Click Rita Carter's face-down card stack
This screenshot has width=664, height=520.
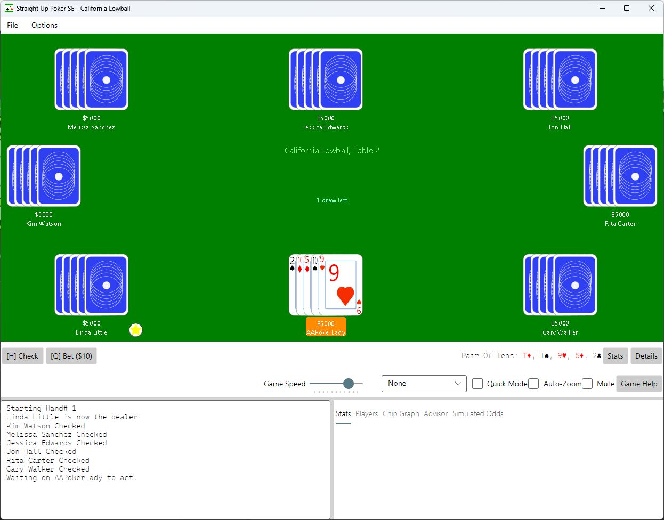click(620, 176)
